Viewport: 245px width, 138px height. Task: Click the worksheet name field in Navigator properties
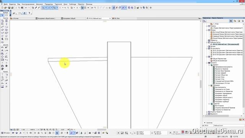click(229, 125)
